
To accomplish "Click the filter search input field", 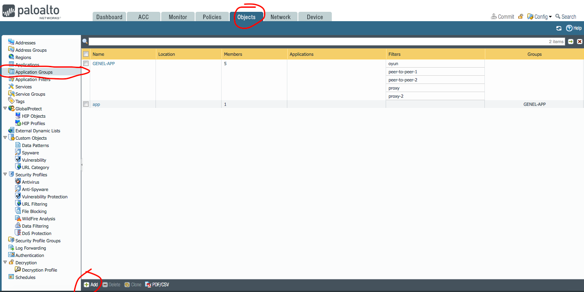I will pos(318,42).
